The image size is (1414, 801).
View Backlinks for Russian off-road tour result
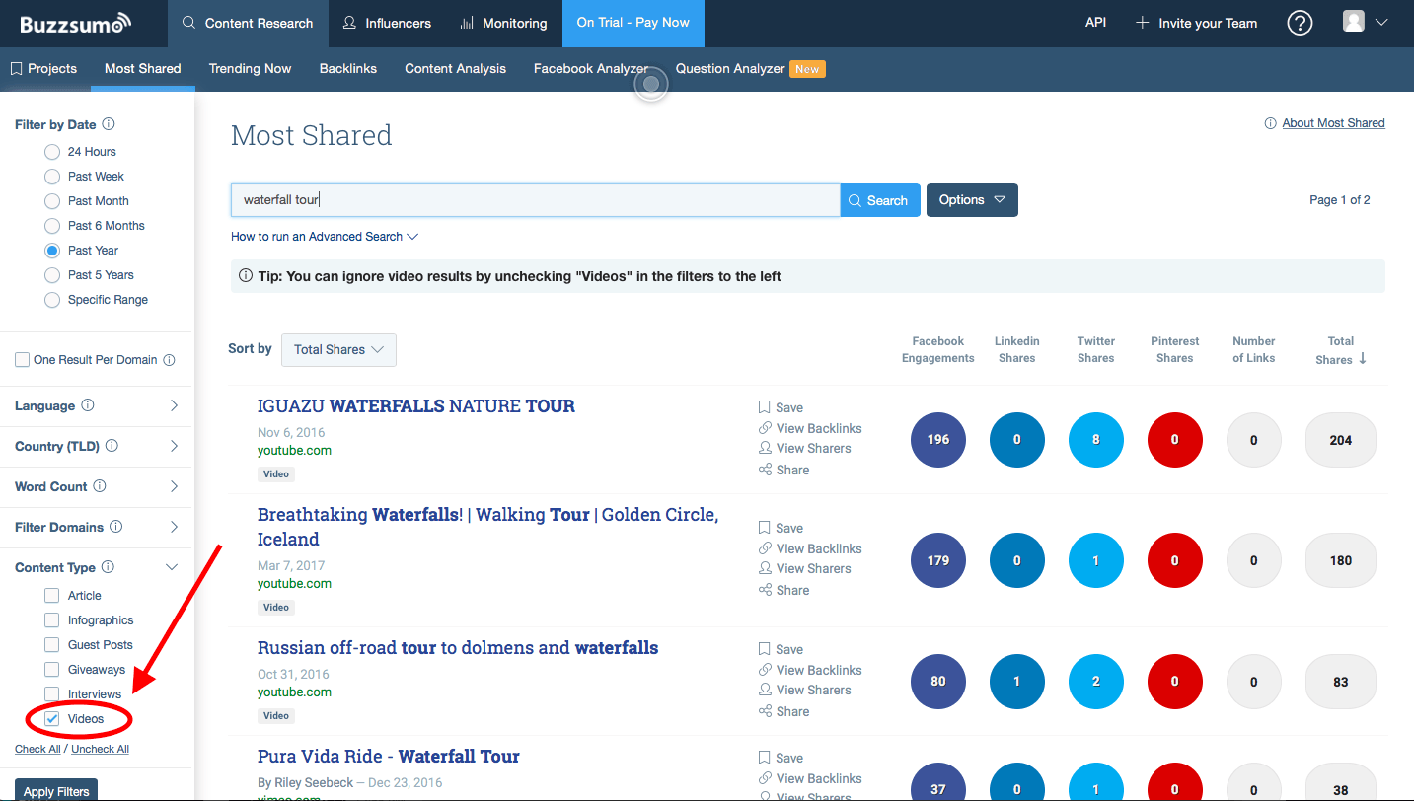[x=810, y=670]
